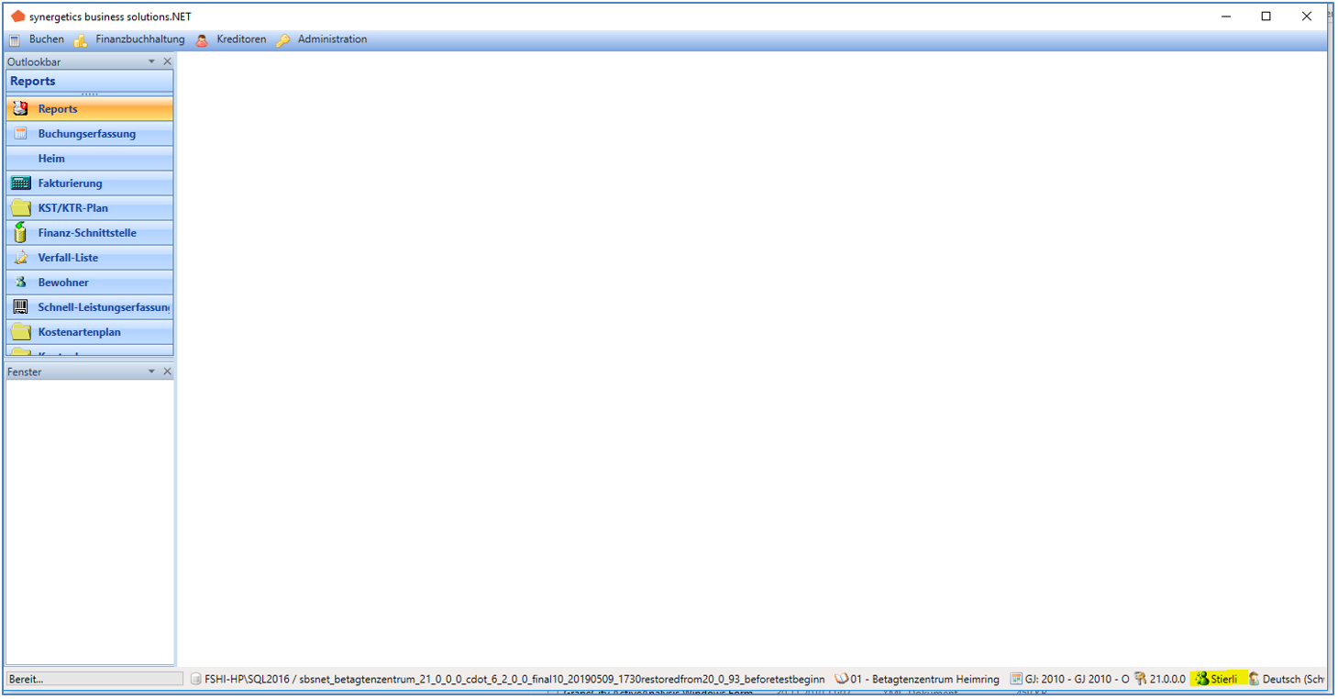Open Buchungserfassung via its calendar icon
This screenshot has width=1338, height=699.
[x=20, y=133]
